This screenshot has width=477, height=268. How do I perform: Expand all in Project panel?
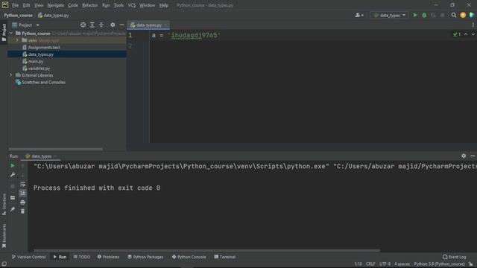(92, 25)
